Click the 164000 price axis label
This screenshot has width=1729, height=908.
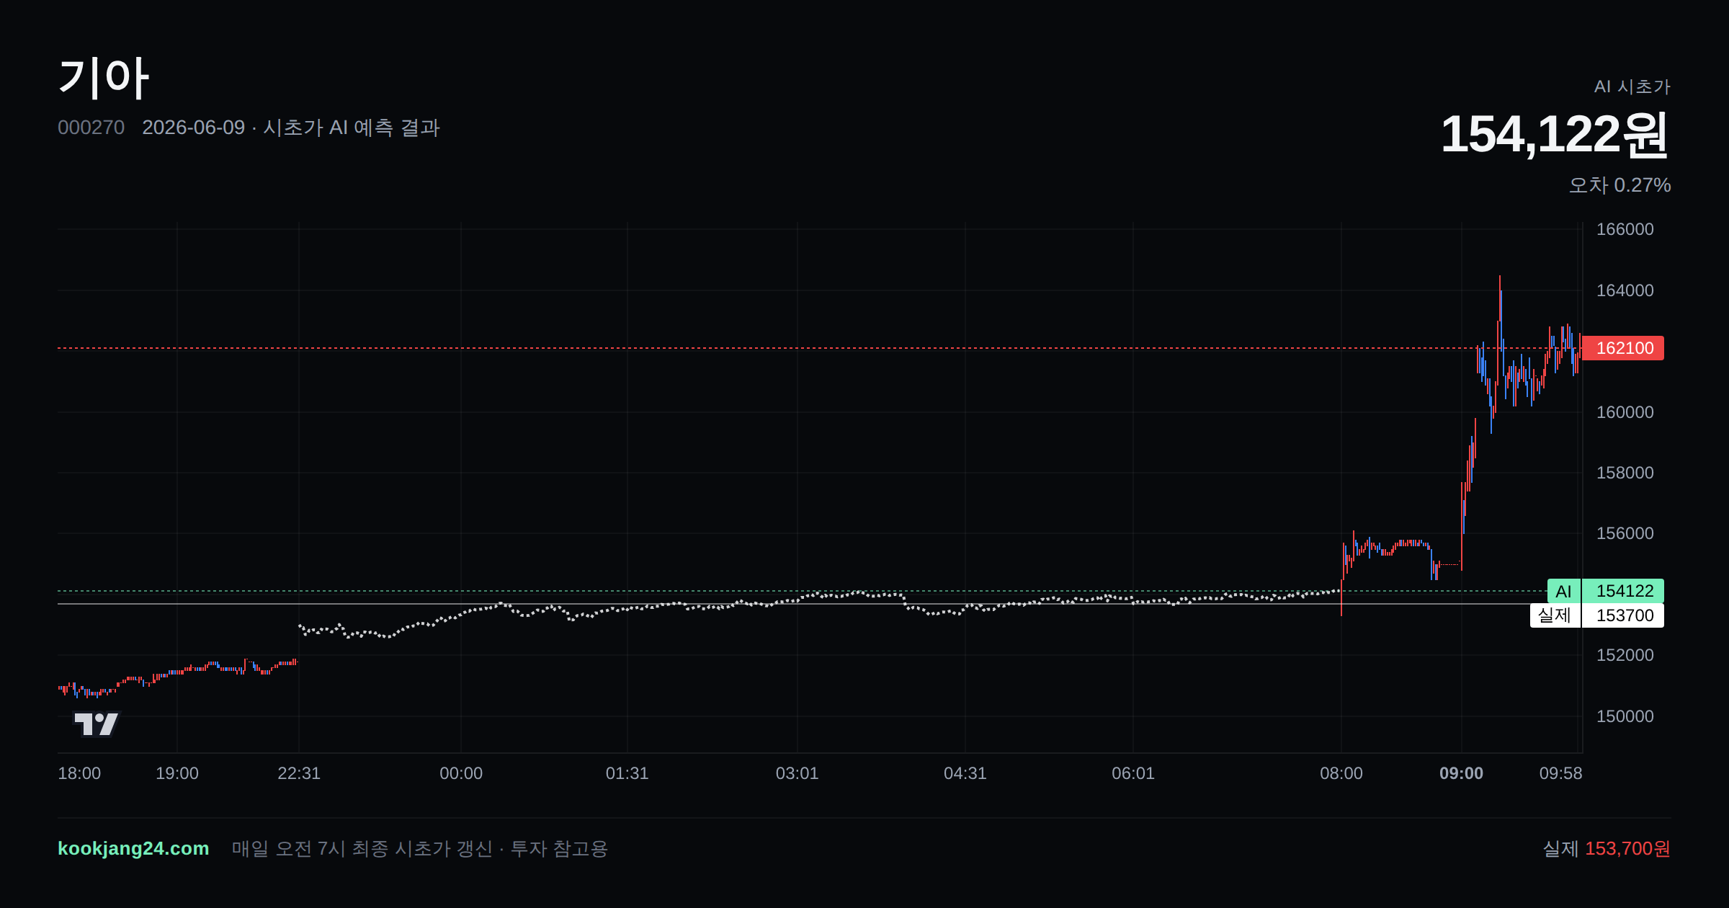point(1625,290)
